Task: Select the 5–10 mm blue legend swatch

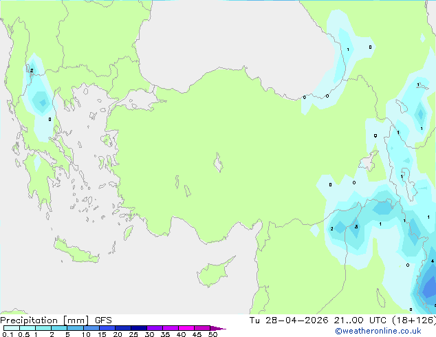Action: [x=75, y=328]
